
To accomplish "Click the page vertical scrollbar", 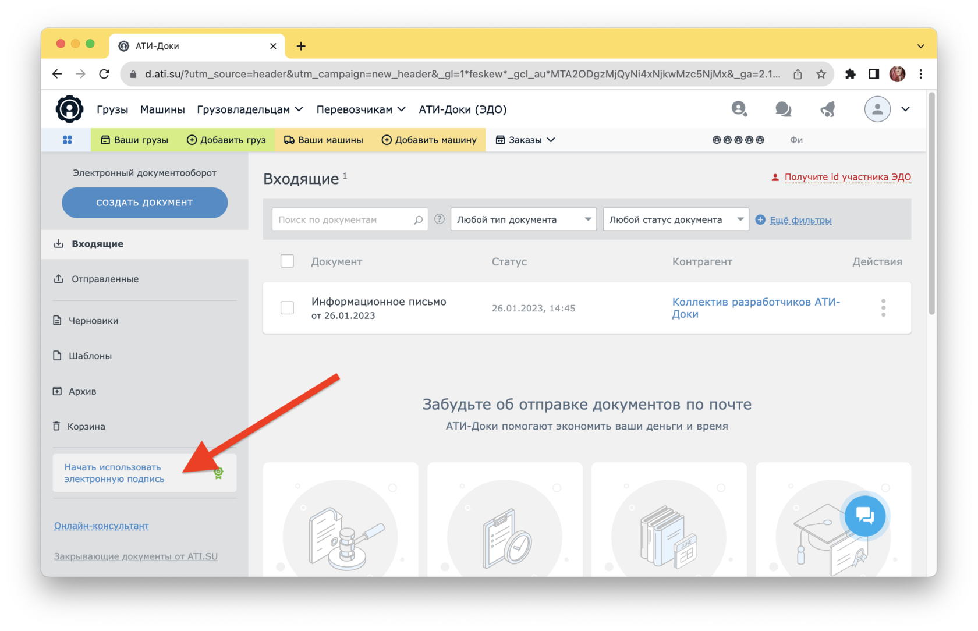I will 931,204.
